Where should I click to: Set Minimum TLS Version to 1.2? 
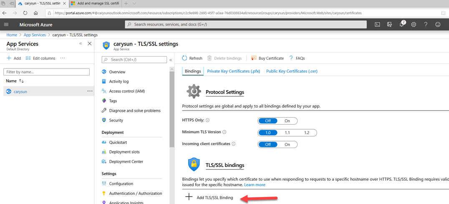tap(307, 133)
